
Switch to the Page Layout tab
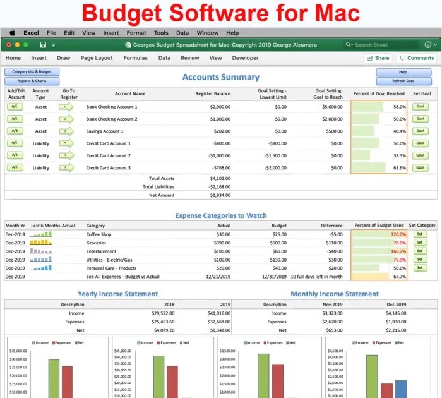97,58
